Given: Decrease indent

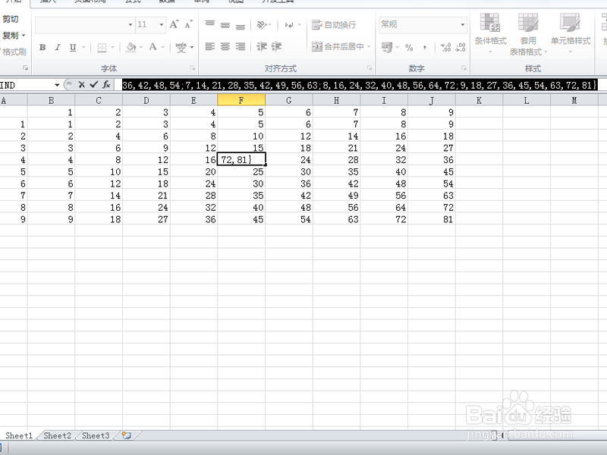Looking at the screenshot, I should click(x=262, y=47).
